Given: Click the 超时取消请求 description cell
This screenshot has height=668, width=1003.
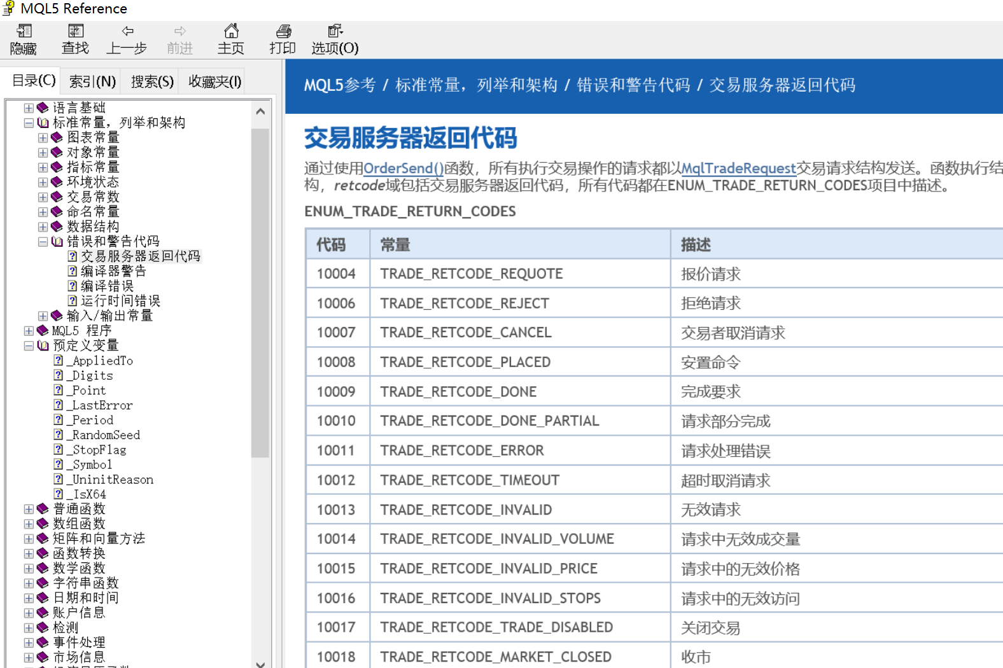Looking at the screenshot, I should tap(837, 480).
